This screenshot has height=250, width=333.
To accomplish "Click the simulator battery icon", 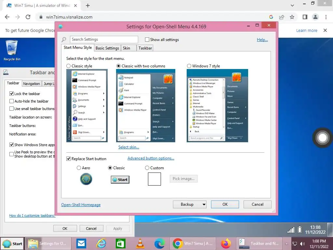I will (300, 229).
